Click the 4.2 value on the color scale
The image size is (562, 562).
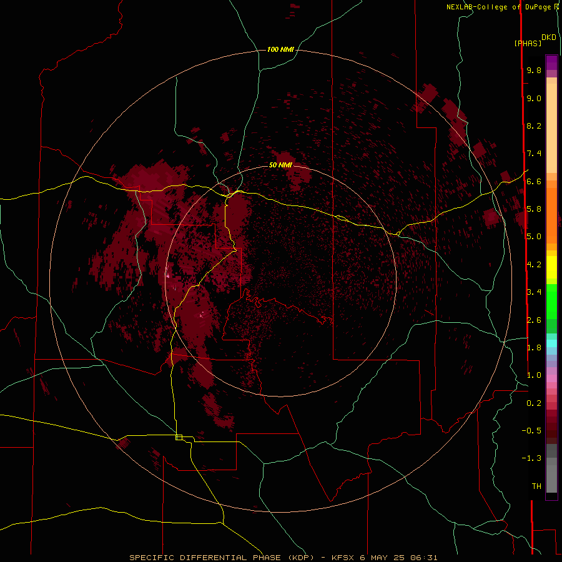[x=534, y=265]
